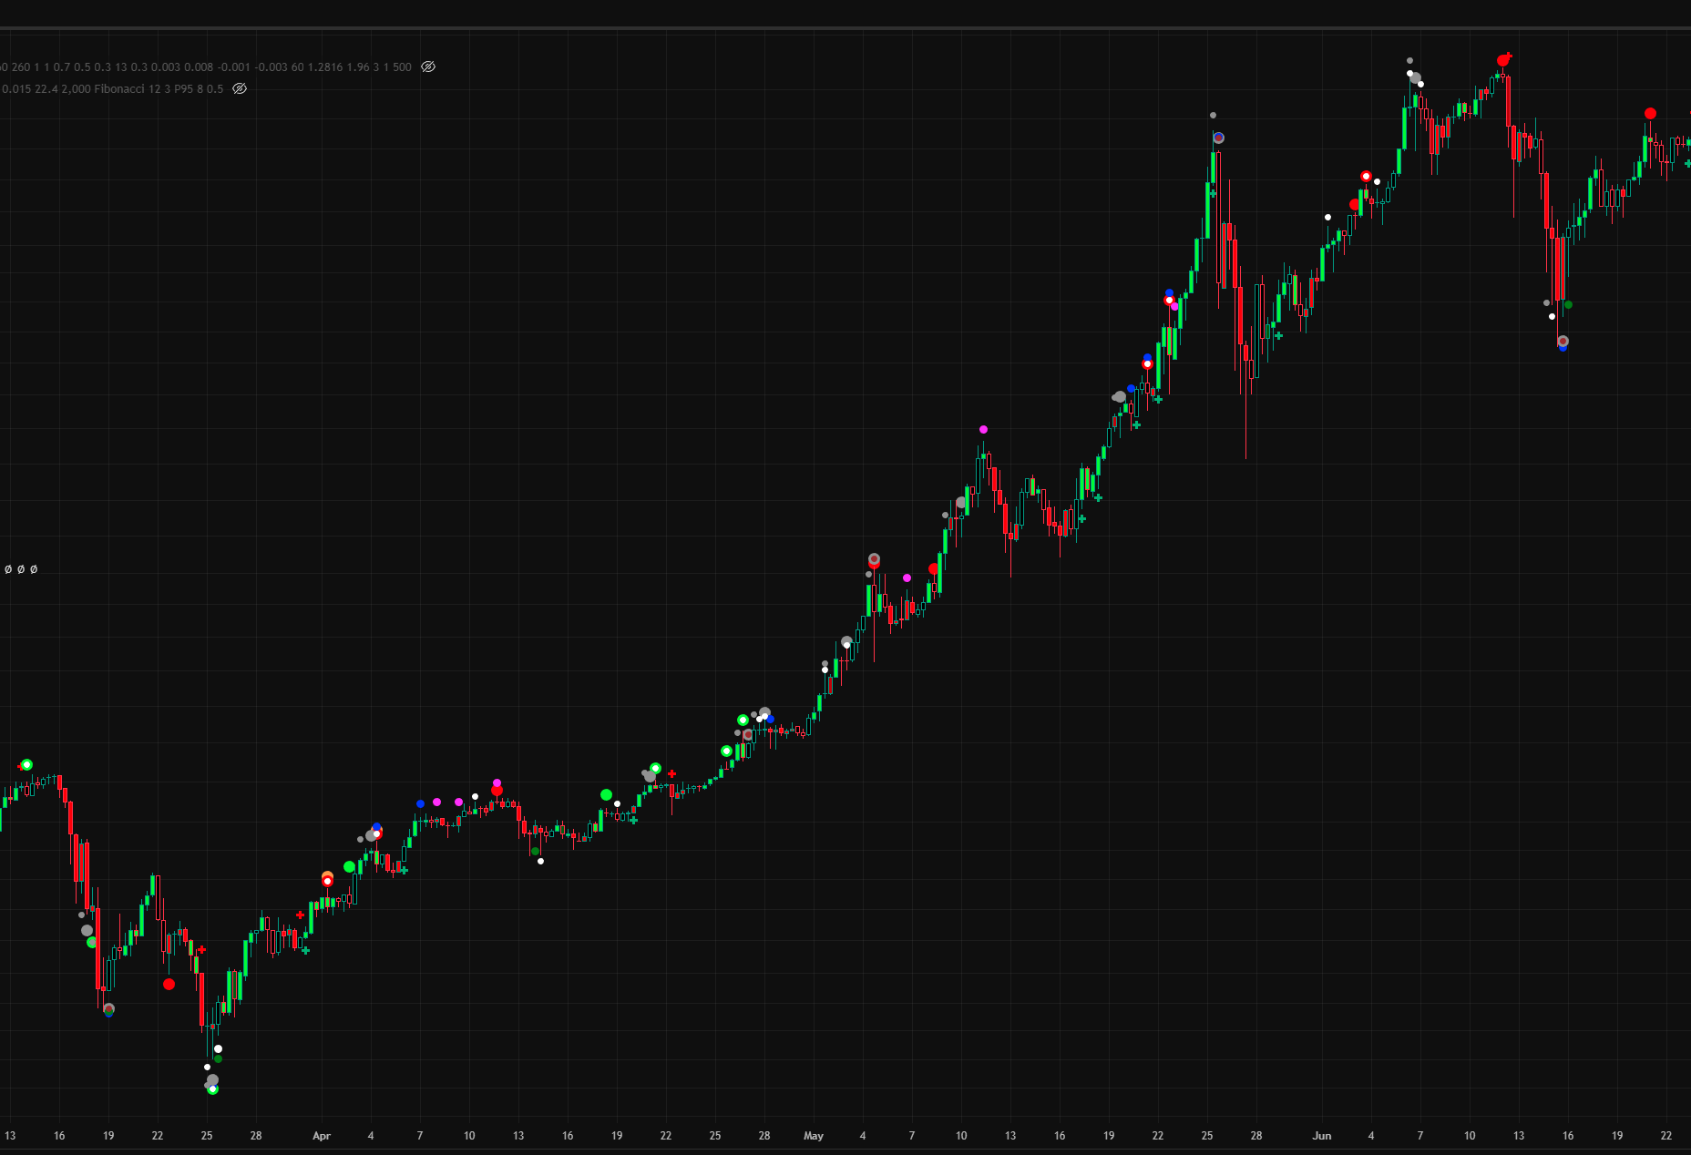Click the last of the three ∅ symbols
This screenshot has height=1155, width=1691.
(x=34, y=569)
